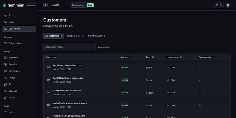Open the Today activity icon
Screen dimensions: 236x118
point(5,15)
